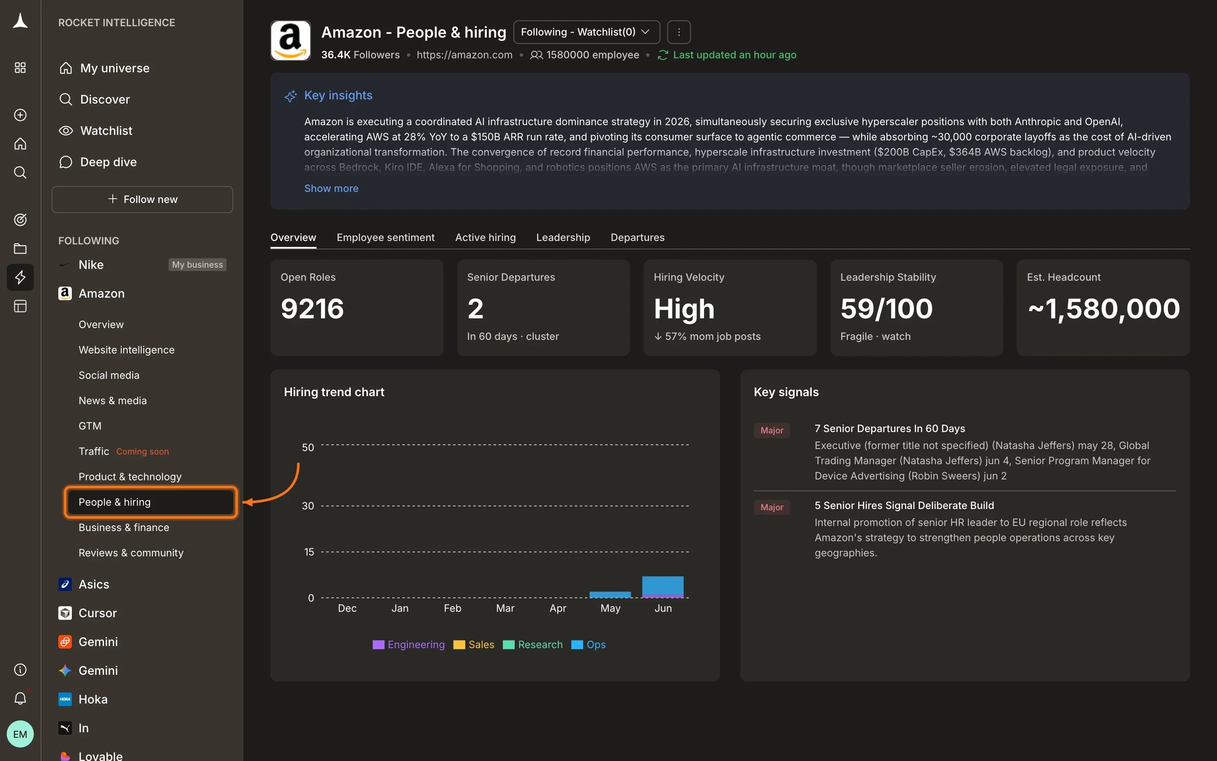
Task: Expand the Following - Watchlist(0) dropdown
Action: (x=587, y=32)
